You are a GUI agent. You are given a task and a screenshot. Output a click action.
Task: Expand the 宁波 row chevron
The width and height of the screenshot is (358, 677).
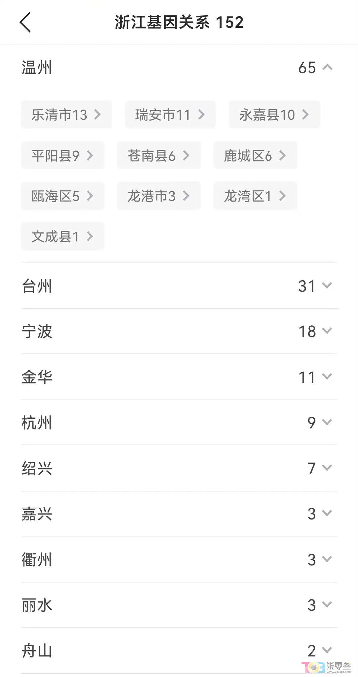[327, 331]
